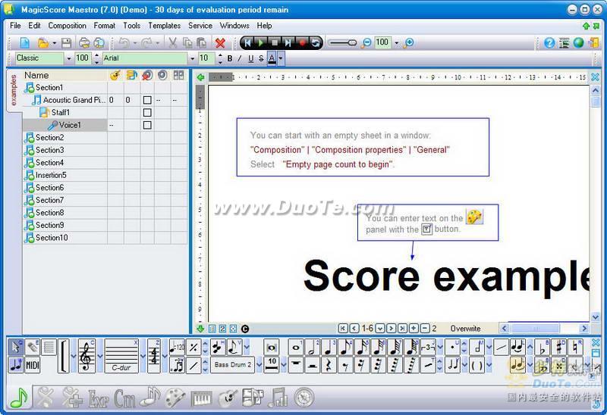Open the zoom 100 percentage dropdown
This screenshot has width=607, height=415.
click(396, 42)
